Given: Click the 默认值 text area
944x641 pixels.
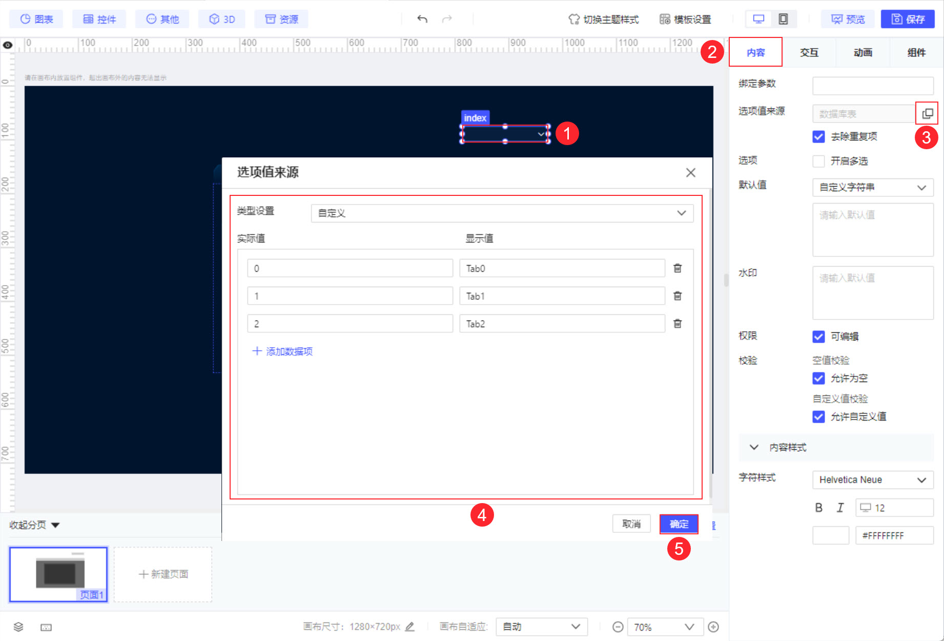Looking at the screenshot, I should pos(873,230).
